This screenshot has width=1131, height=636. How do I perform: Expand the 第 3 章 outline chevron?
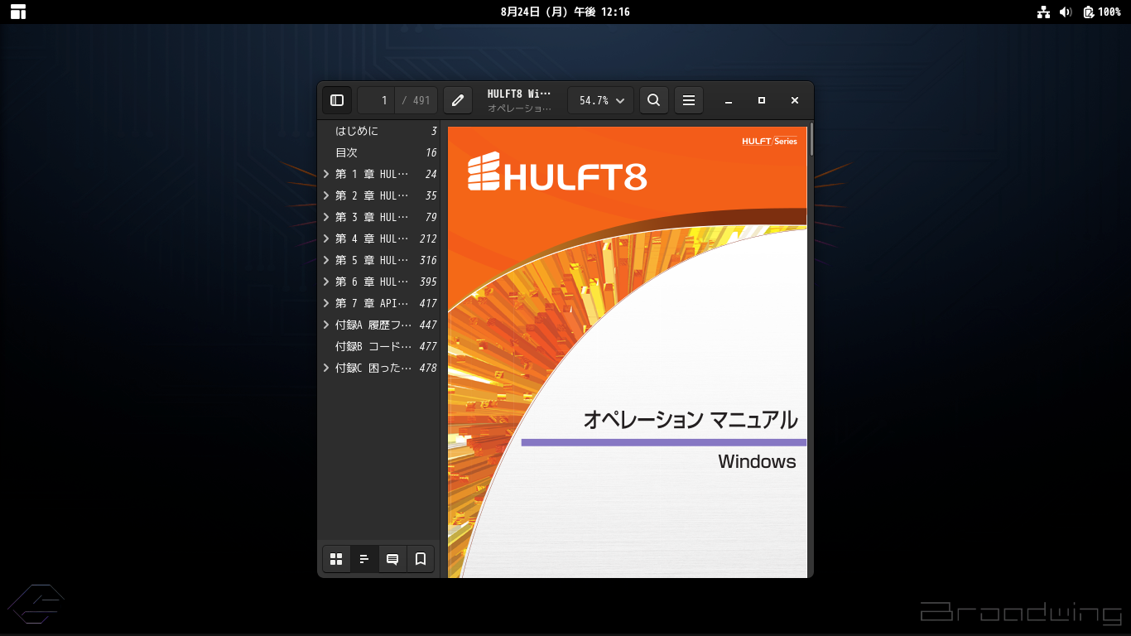point(326,217)
